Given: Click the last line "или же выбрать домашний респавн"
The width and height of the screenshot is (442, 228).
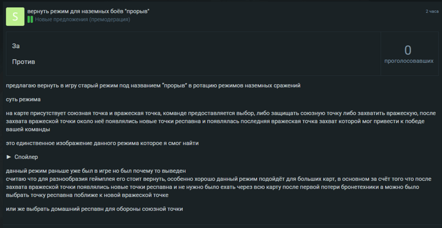Looking at the screenshot, I should coord(94,209).
